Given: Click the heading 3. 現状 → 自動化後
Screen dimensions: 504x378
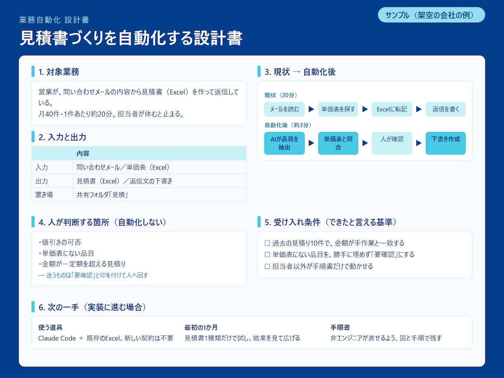Looking at the screenshot, I should pyautogui.click(x=300, y=71).
